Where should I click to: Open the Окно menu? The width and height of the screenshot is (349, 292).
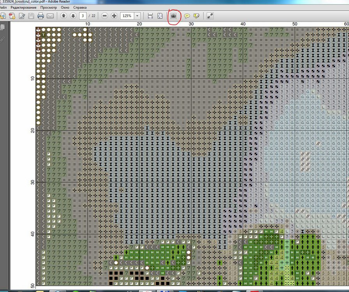coord(65,7)
